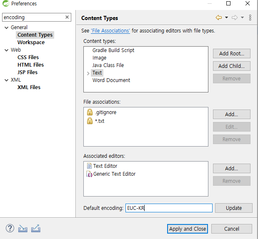The width and height of the screenshot is (258, 239).
Task: Select .gitignore file association
Action: pos(105,112)
